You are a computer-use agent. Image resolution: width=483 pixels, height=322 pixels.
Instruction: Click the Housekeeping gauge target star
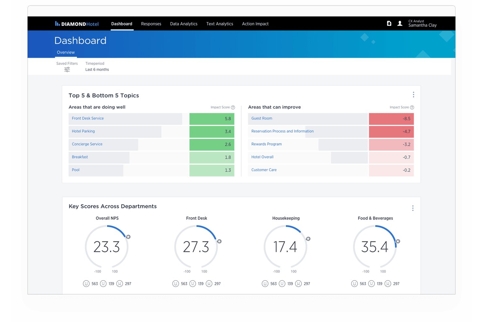pos(308,239)
